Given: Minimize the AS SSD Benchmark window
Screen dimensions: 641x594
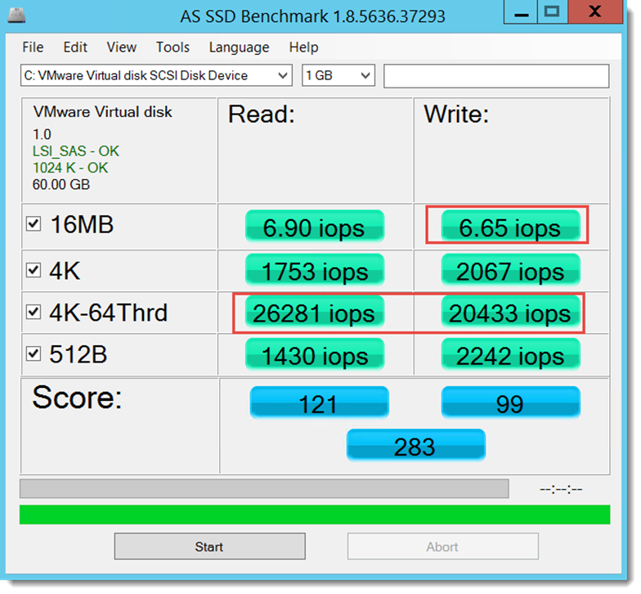Looking at the screenshot, I should click(521, 12).
